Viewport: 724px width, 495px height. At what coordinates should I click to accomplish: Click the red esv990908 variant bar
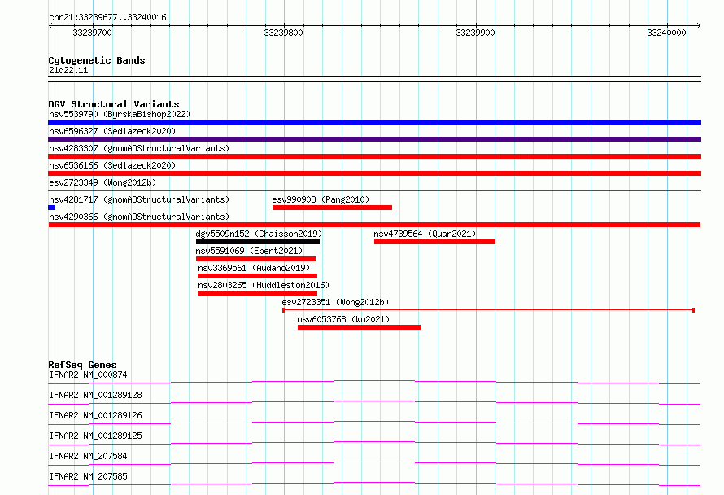click(x=333, y=208)
